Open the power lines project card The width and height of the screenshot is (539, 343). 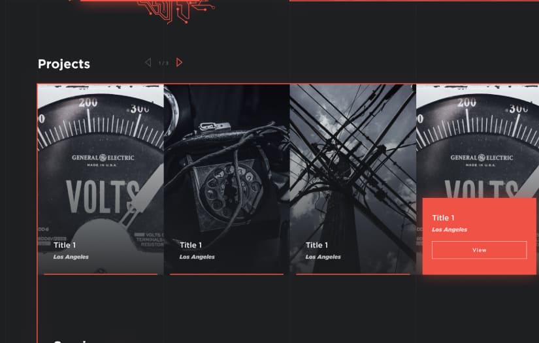[353, 179]
